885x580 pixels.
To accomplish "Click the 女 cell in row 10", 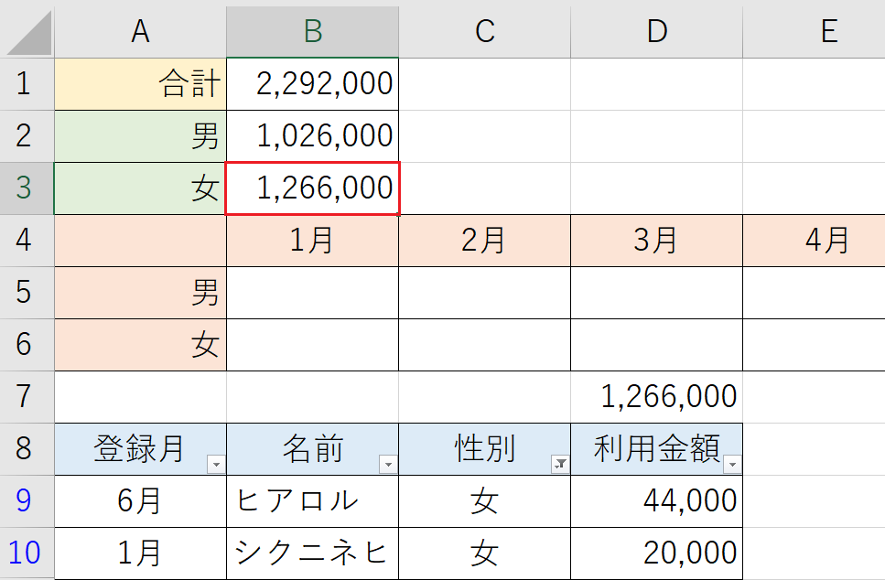I will (485, 553).
